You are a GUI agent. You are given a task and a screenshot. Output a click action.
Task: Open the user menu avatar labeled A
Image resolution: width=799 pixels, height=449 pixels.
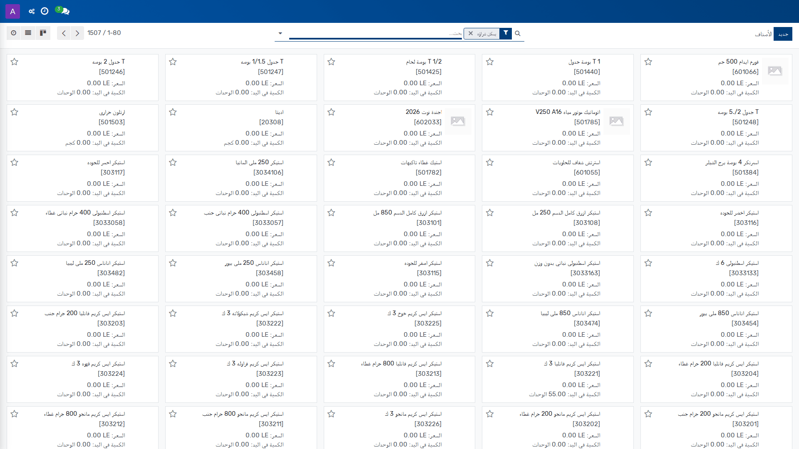pos(12,11)
